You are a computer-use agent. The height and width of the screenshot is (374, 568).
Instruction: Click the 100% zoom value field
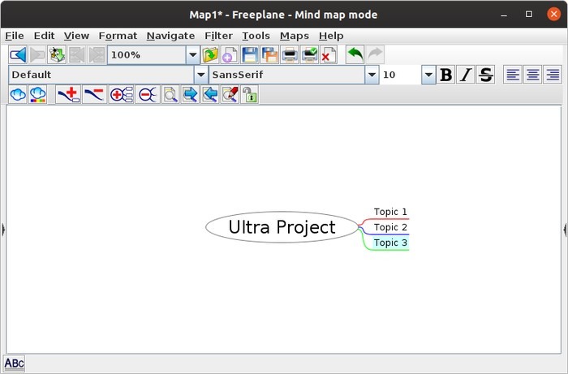point(147,55)
